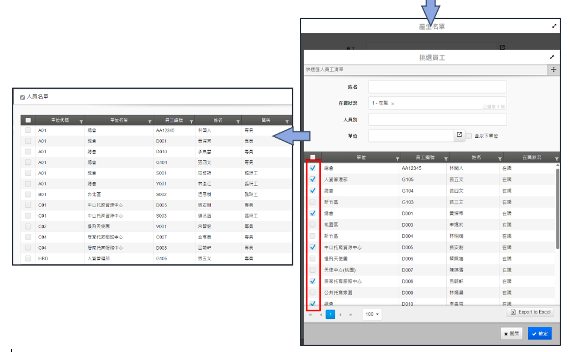Expand the 挑選員工 dialog with fullscreen icon
The height and width of the screenshot is (352, 570).
pyautogui.click(x=552, y=57)
